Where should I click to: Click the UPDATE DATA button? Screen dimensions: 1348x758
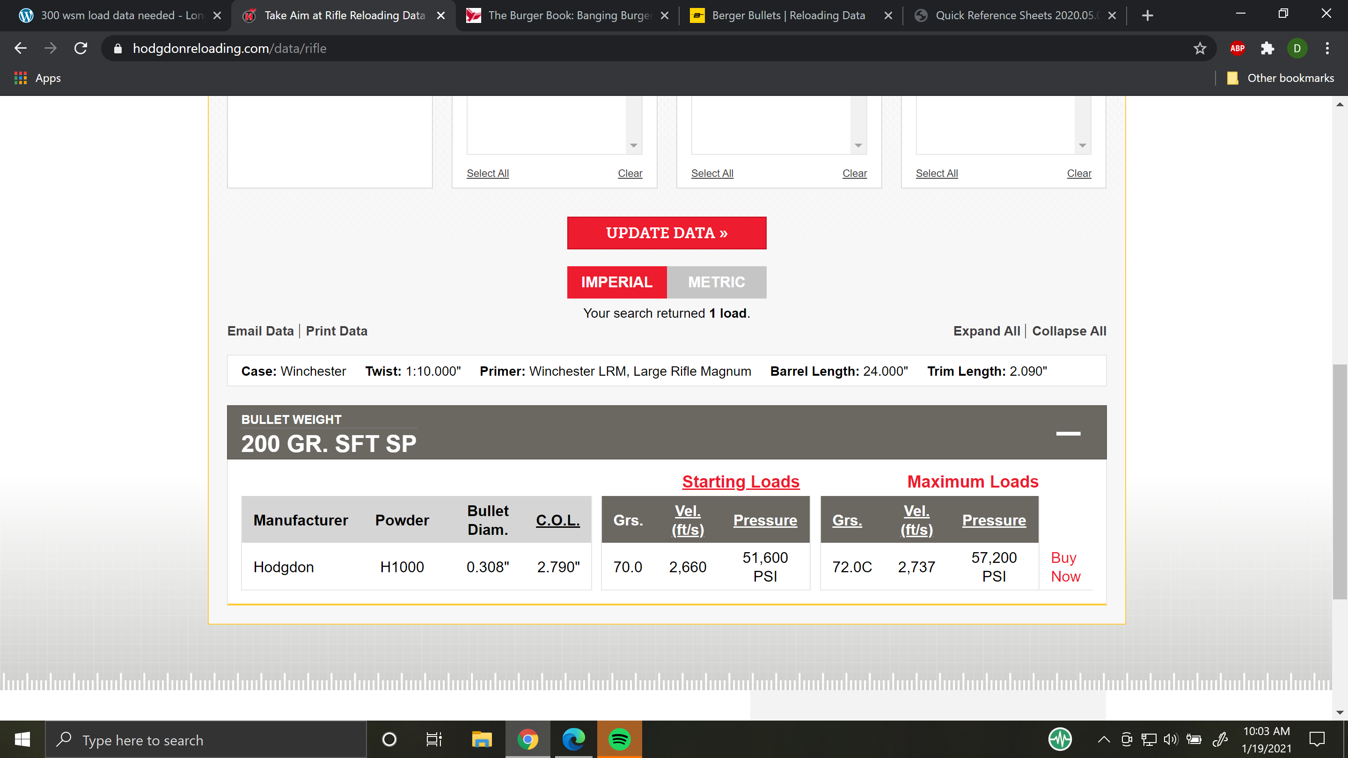click(x=667, y=233)
